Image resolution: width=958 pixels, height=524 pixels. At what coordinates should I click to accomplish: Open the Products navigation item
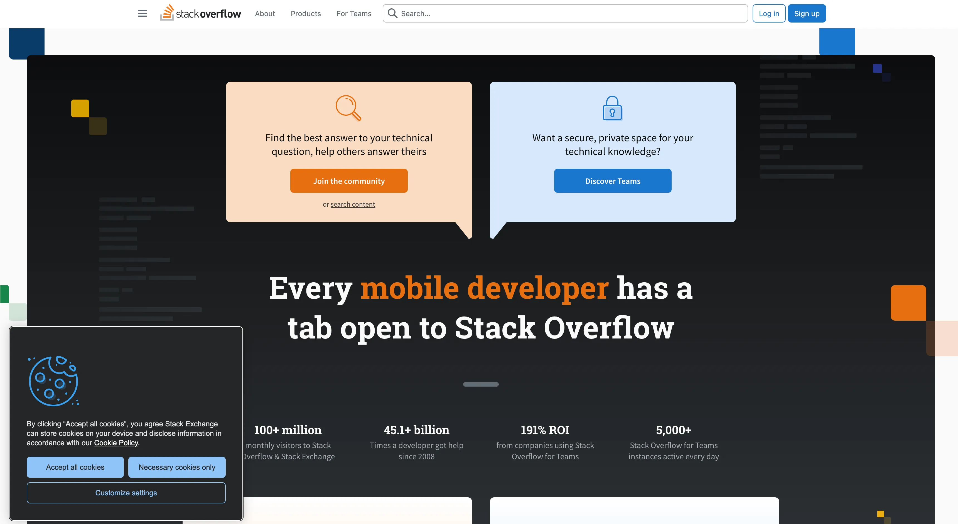pos(305,13)
